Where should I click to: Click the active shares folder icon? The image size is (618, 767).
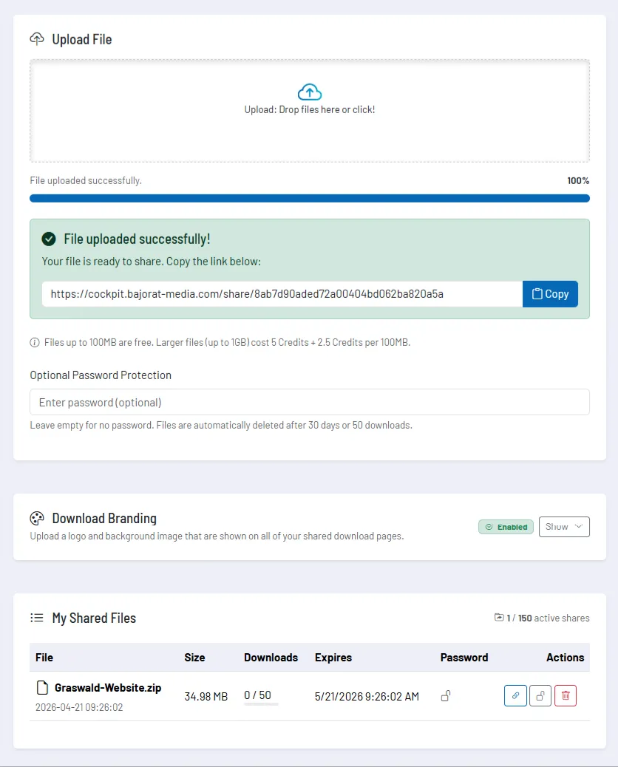[x=499, y=618]
